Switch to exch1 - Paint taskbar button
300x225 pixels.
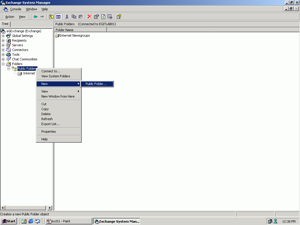pyautogui.click(x=69, y=221)
